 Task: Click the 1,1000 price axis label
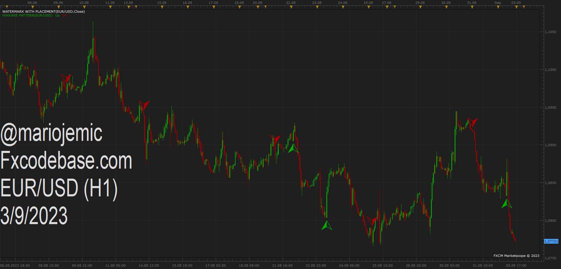(550, 70)
